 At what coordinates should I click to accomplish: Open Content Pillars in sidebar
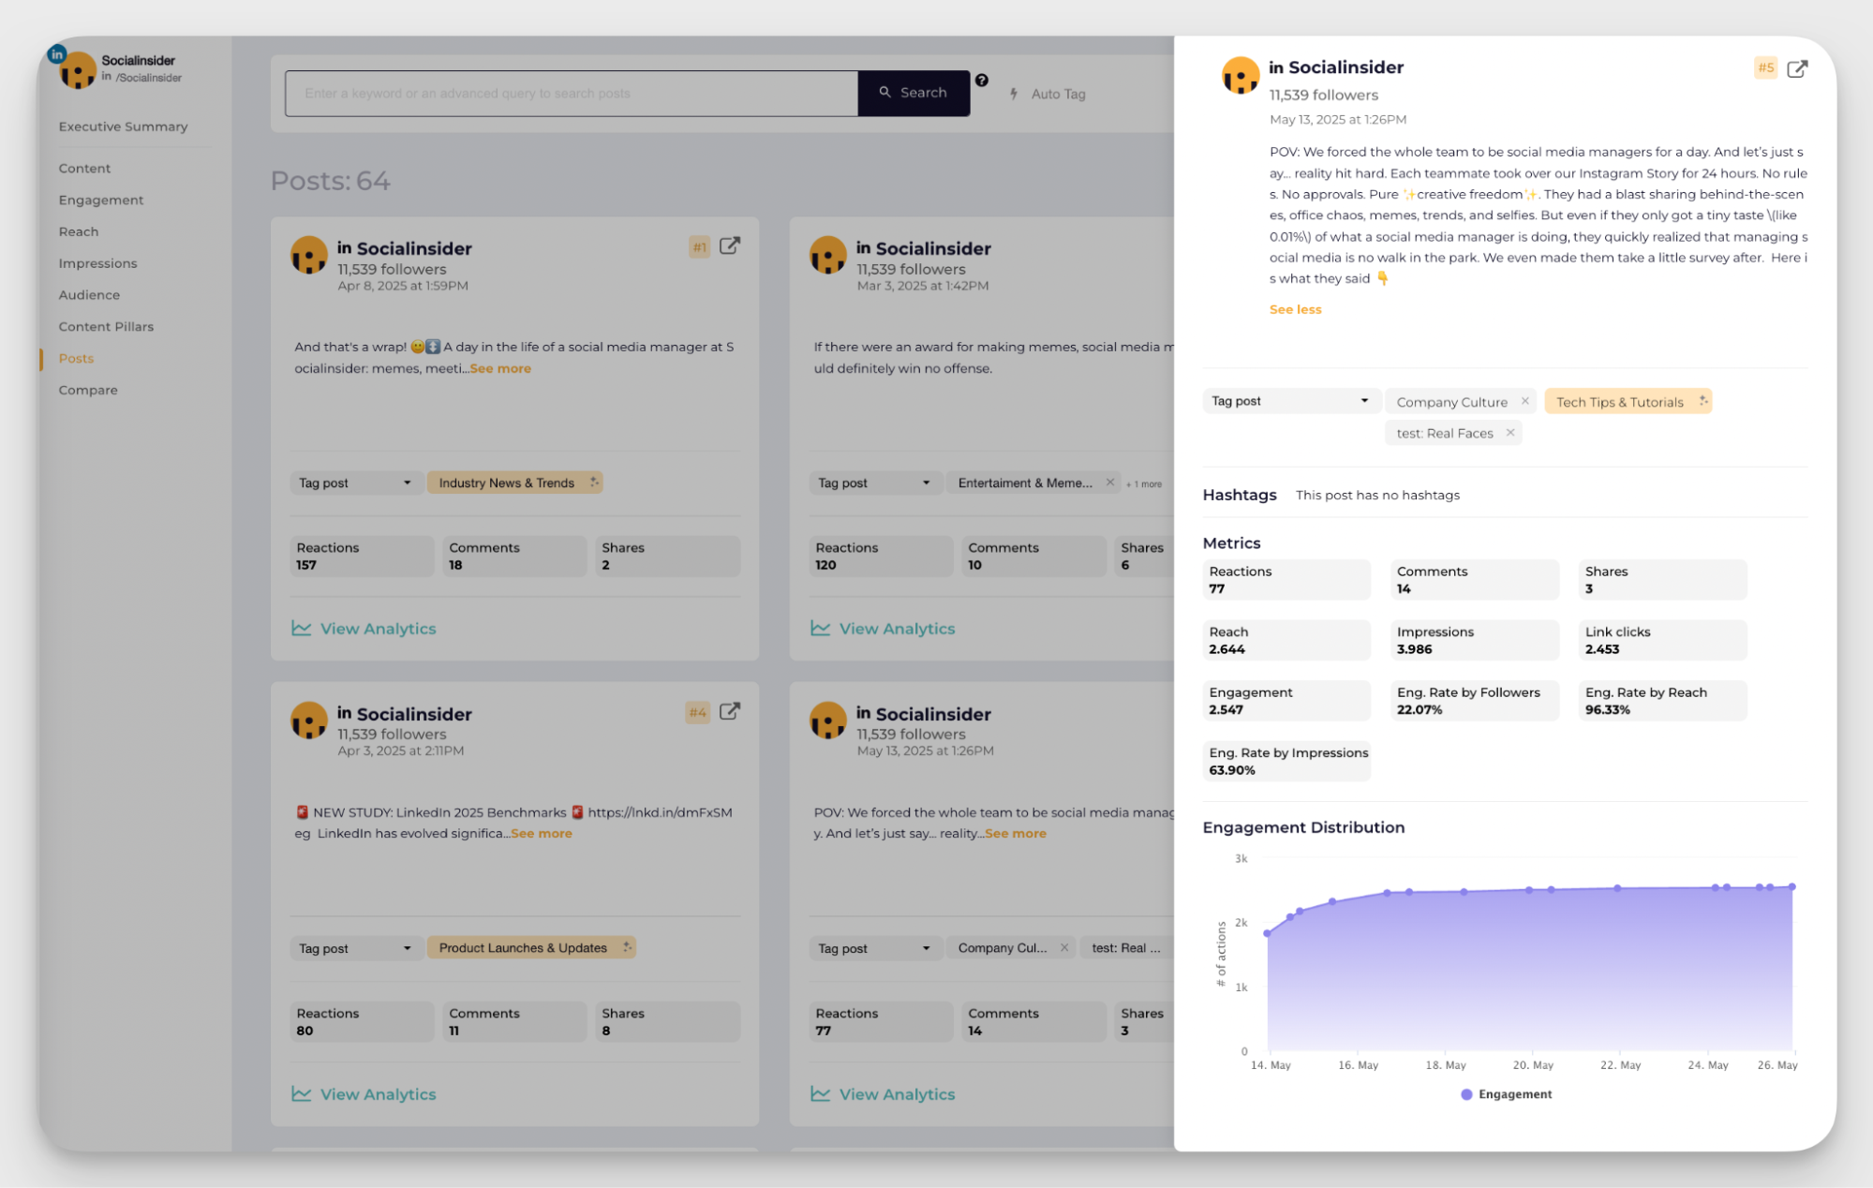pos(106,327)
